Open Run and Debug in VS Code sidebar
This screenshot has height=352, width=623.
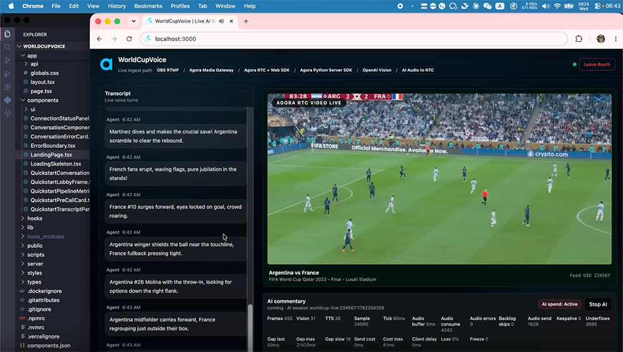tap(7, 74)
